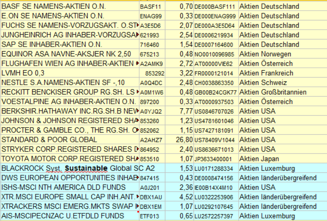327x221 pixels.
Task: Select PROCTER & GAMBLE CO. cell
Action: (x=70, y=130)
